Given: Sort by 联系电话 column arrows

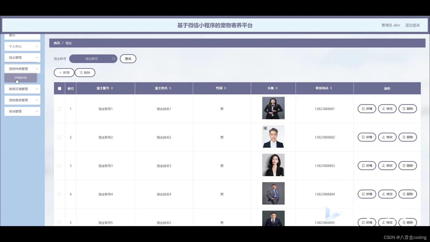Looking at the screenshot, I should click(x=331, y=88).
